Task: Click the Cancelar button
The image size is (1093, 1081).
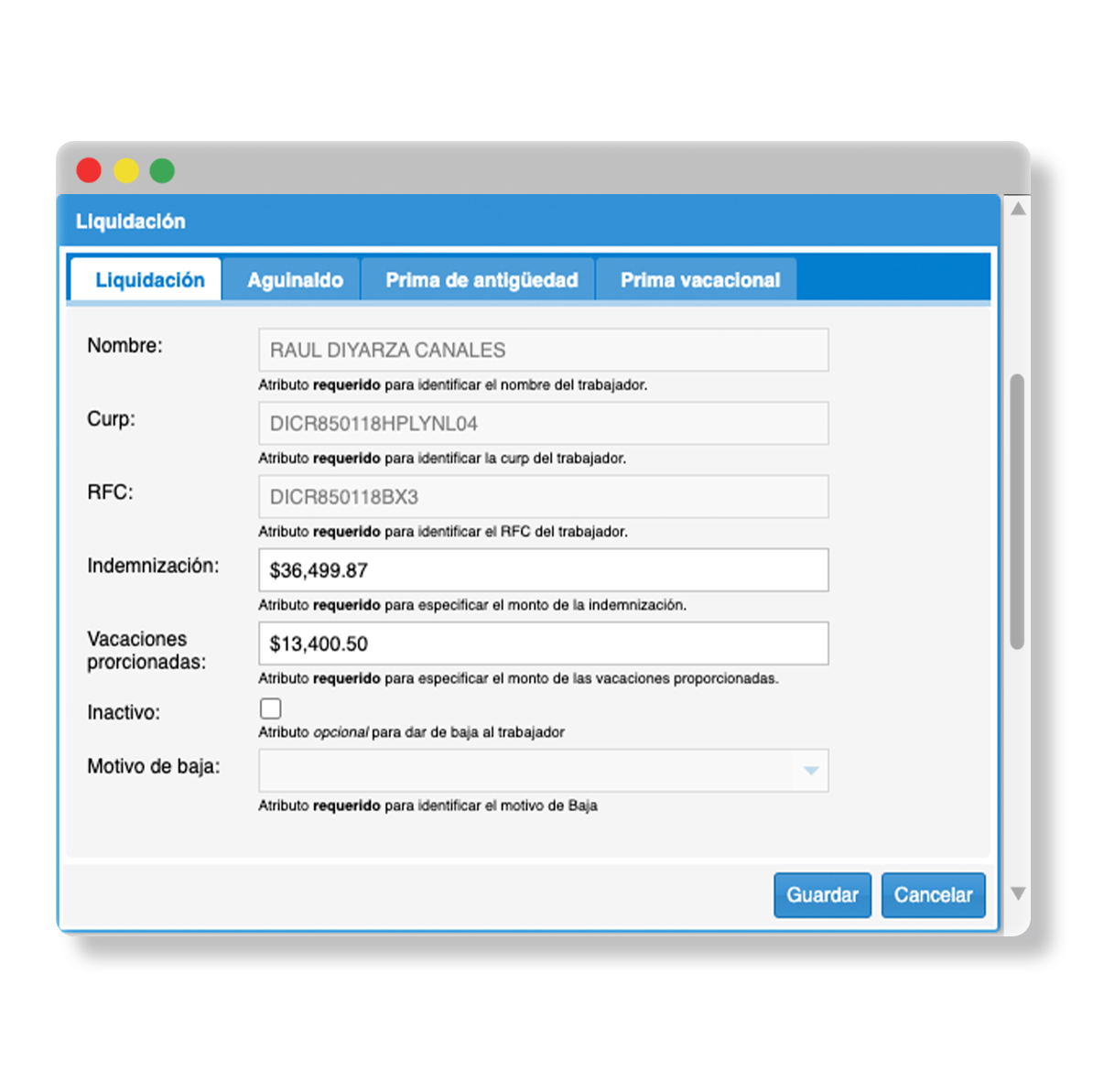Action: tap(933, 895)
